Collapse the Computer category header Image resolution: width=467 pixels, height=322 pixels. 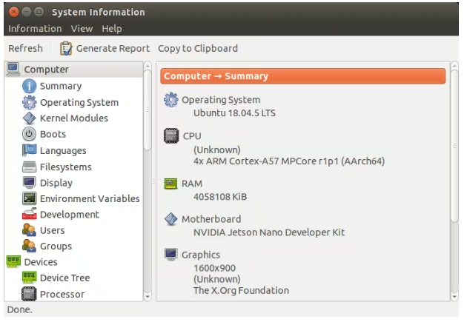(46, 70)
